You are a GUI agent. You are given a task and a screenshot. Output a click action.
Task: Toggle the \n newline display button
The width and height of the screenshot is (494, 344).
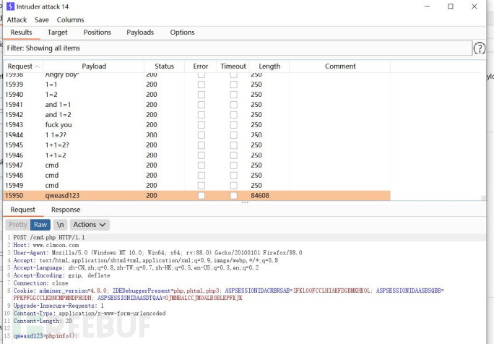[60, 225]
